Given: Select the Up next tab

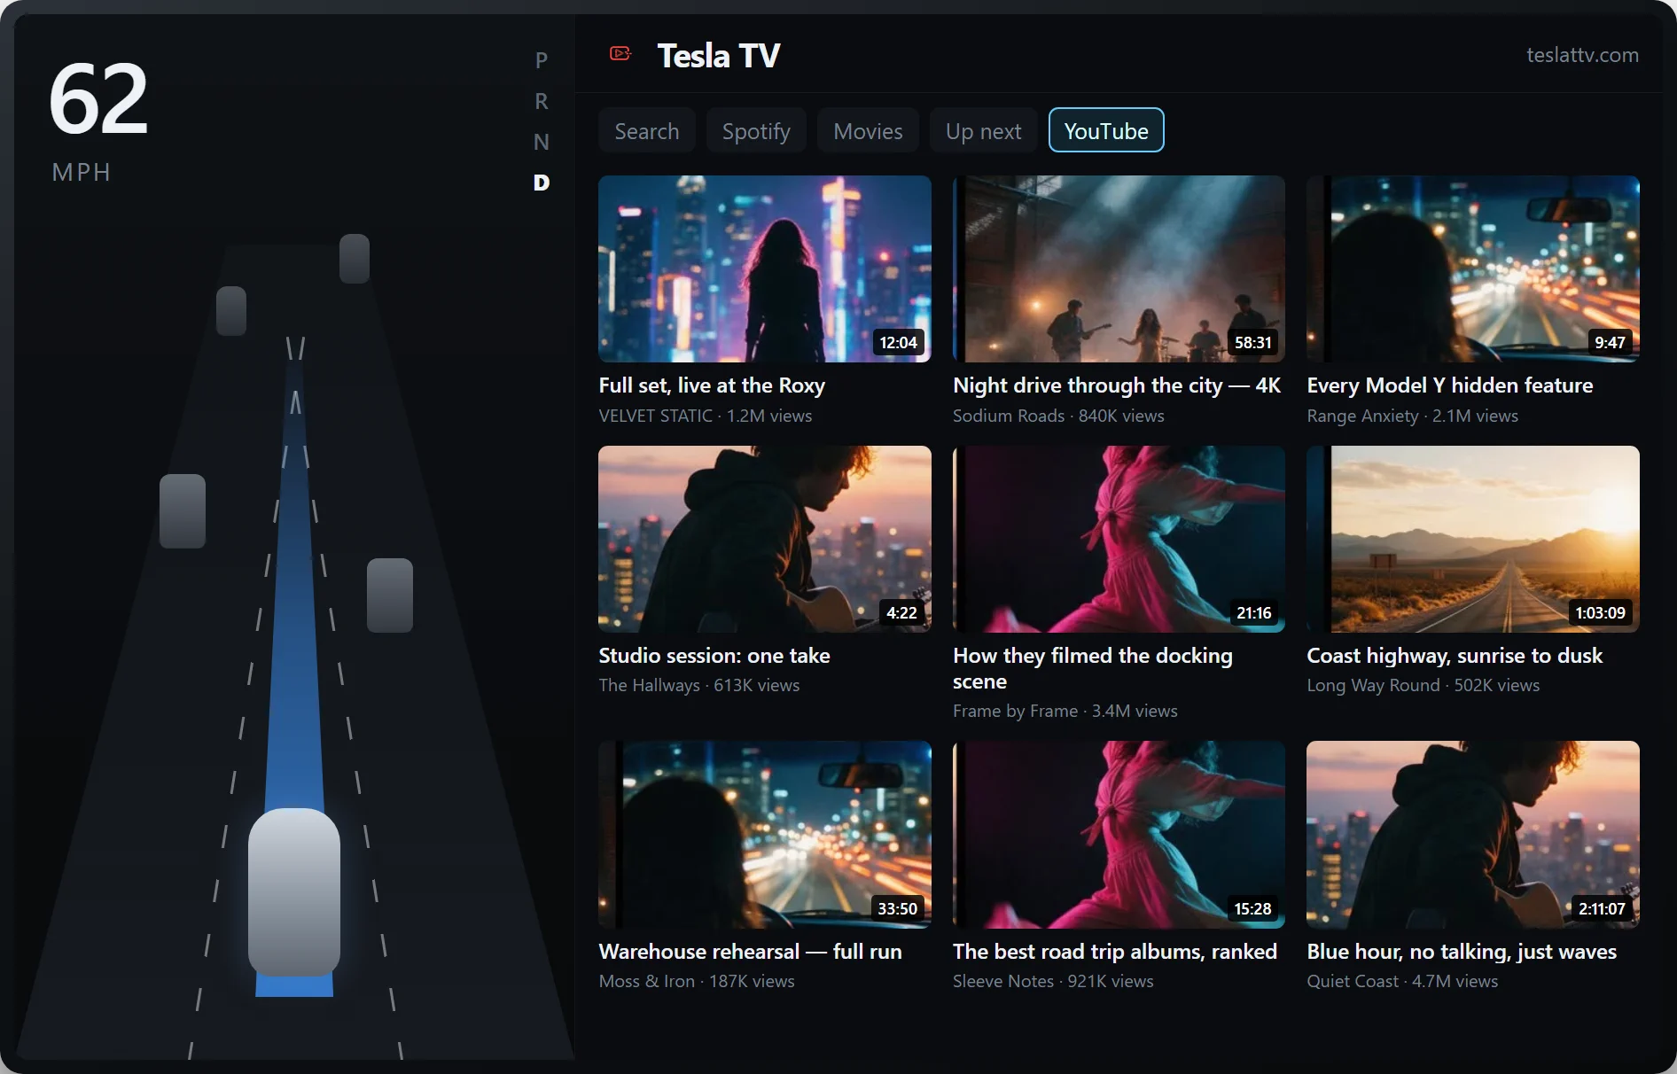Looking at the screenshot, I should coord(983,130).
